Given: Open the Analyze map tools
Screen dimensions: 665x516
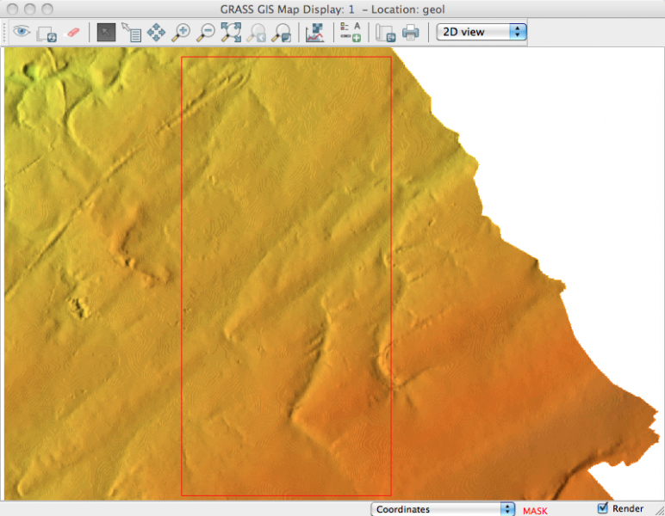Looking at the screenshot, I should click(314, 33).
